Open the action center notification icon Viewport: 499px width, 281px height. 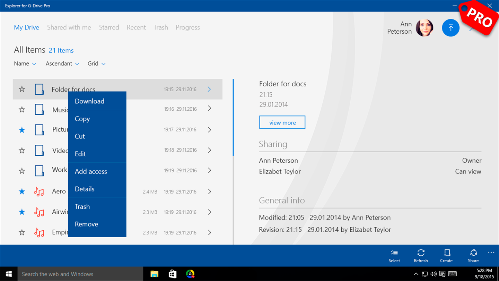pyautogui.click(x=443, y=274)
